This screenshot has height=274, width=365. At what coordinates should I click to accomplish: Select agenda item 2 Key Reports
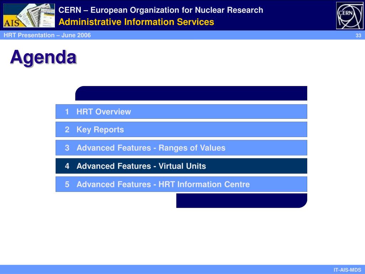click(x=181, y=130)
